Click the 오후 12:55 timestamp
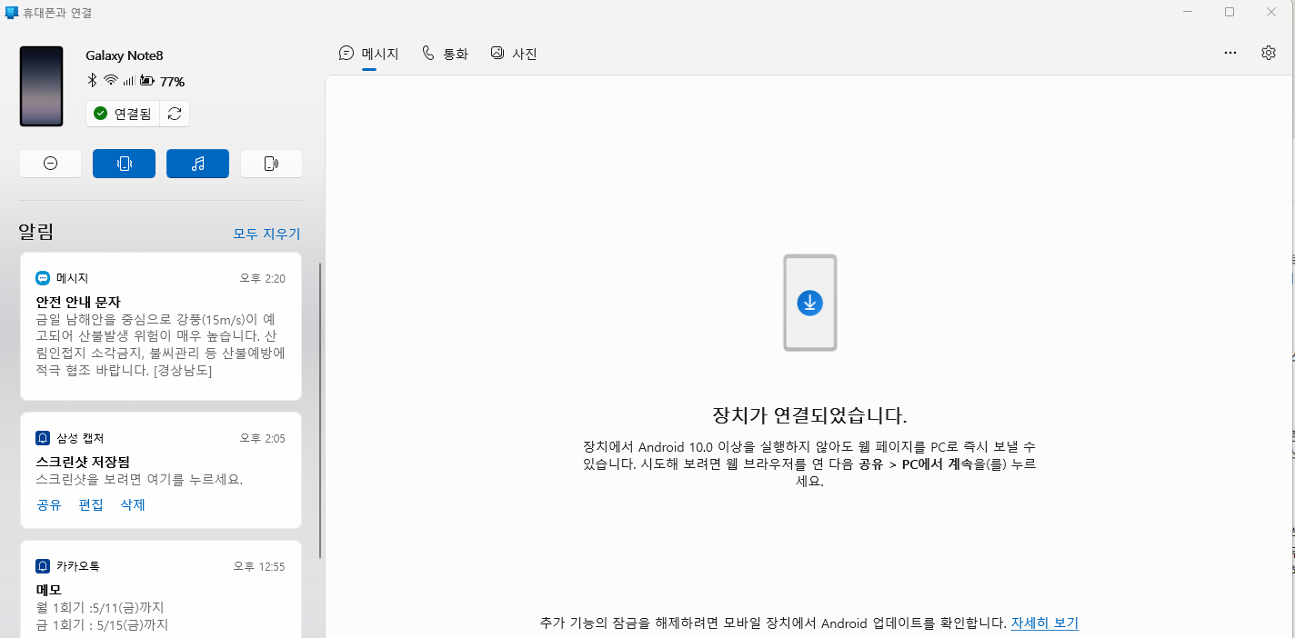1295x638 pixels. (x=259, y=566)
